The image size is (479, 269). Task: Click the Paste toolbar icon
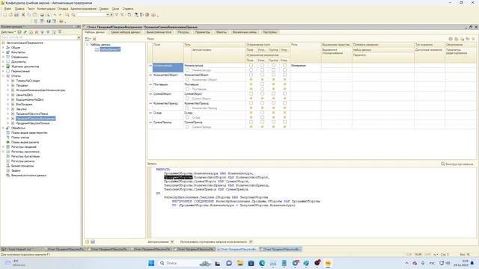click(35, 15)
